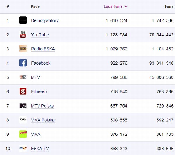This screenshot has height=155, width=175.
Task: Click the MTV Polska logo icon
Action: (x=23, y=106)
